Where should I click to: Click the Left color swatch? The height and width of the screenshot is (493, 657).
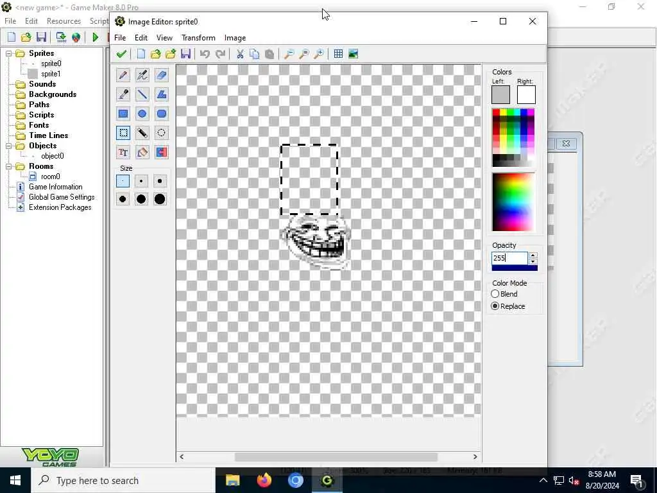click(x=500, y=95)
